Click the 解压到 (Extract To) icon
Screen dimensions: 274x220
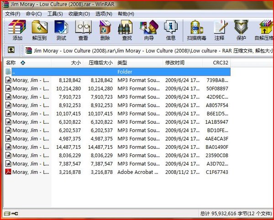tap(39, 30)
